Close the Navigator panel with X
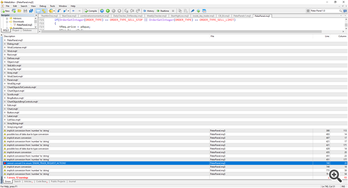348x188 pixels. (x=36, y=15)
